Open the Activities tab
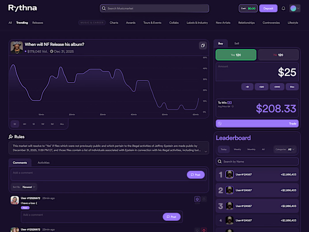Screen dimensions: 309x232 click(x=44, y=163)
